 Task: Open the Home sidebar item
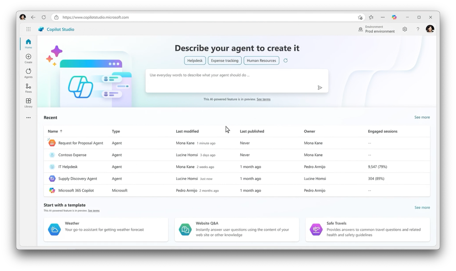click(28, 44)
